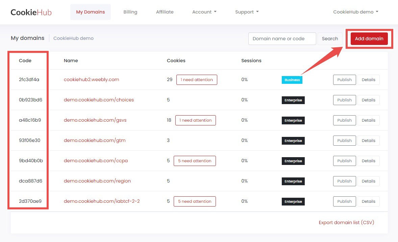Click the Name column header
The width and height of the screenshot is (398, 242).
click(x=71, y=60)
